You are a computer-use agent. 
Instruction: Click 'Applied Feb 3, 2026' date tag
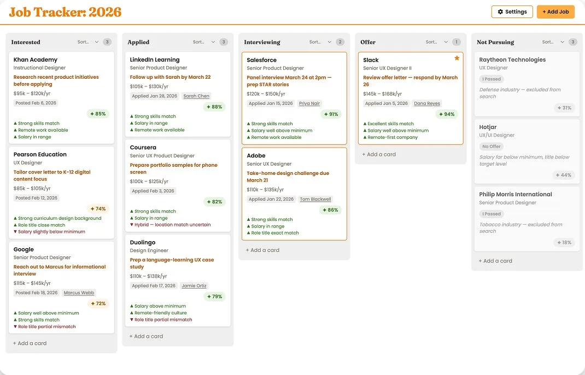click(153, 191)
